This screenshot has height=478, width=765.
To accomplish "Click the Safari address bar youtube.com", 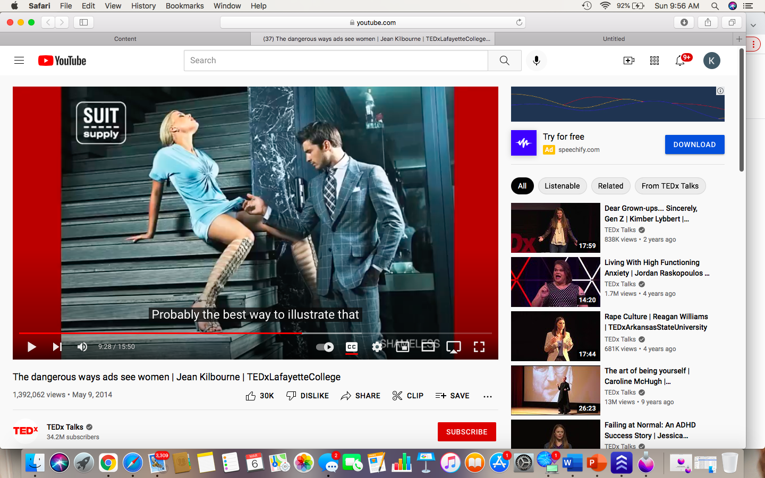I will coord(373,22).
